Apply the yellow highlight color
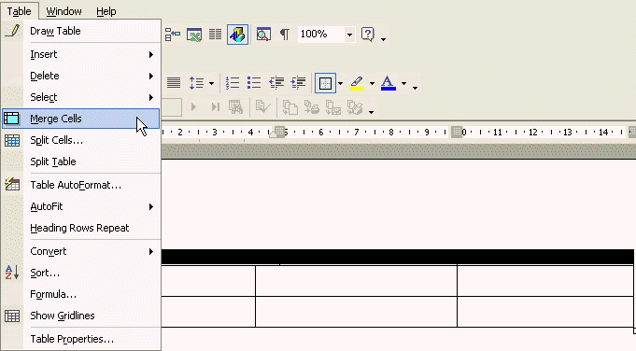Viewport: 636px width, 351px height. pos(357,83)
